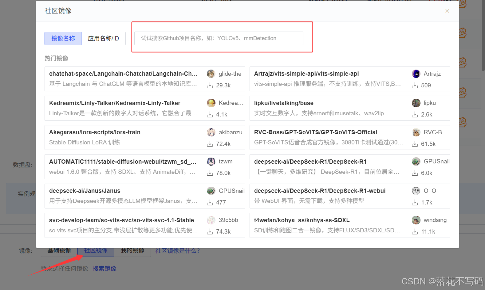Click GPUSnail avatar on Janus card
The width and height of the screenshot is (485, 290).
pyautogui.click(x=211, y=191)
